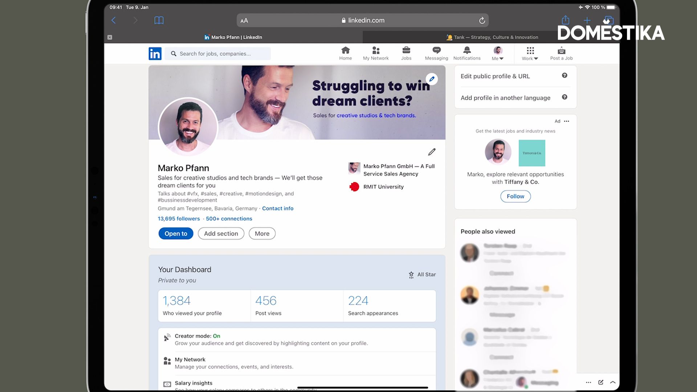This screenshot has height=392, width=697.
Task: Click the Open to button
Action: tap(176, 233)
